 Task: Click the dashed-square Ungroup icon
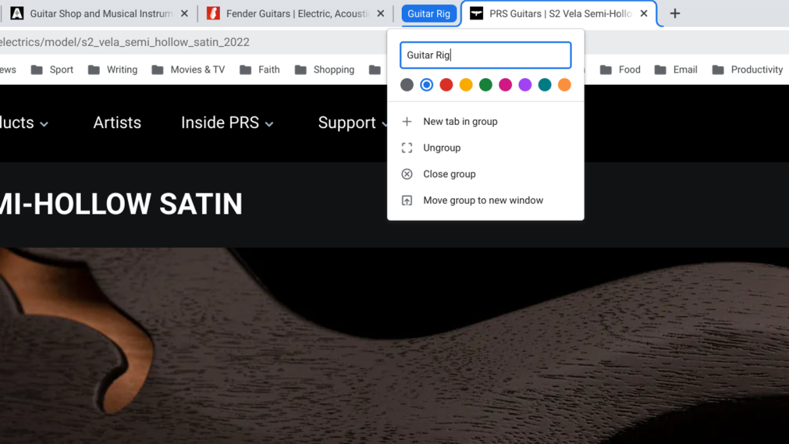click(407, 148)
